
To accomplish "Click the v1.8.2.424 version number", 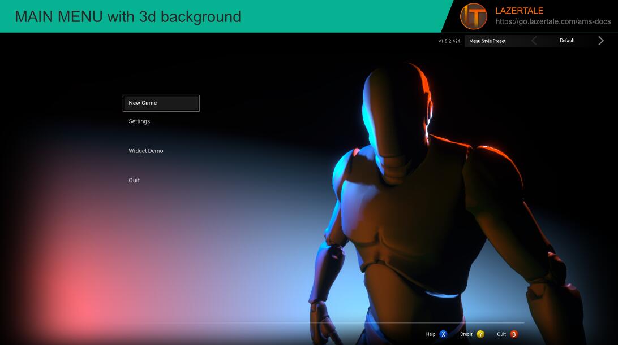I will 449,41.
